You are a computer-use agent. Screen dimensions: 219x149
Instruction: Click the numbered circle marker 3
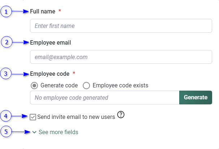point(5,74)
